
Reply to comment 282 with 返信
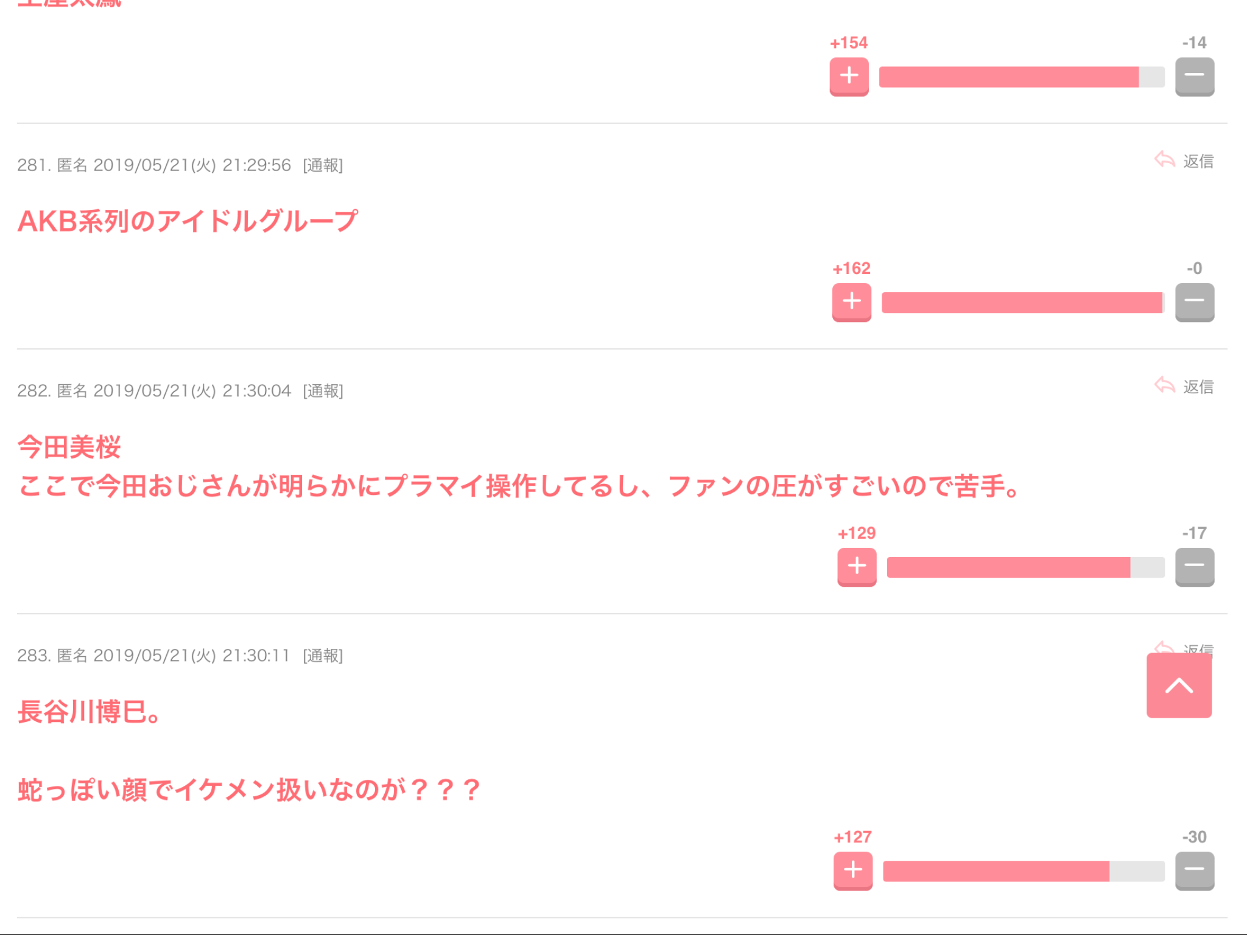[1184, 387]
